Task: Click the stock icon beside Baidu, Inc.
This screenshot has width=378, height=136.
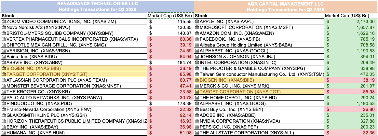Action: coord(4,57)
